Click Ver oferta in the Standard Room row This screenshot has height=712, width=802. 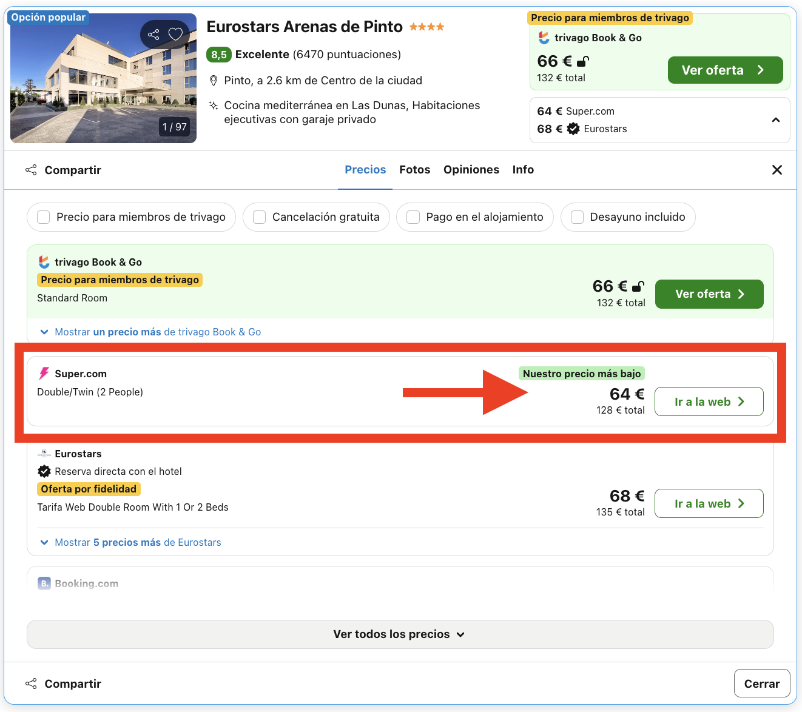click(x=709, y=294)
